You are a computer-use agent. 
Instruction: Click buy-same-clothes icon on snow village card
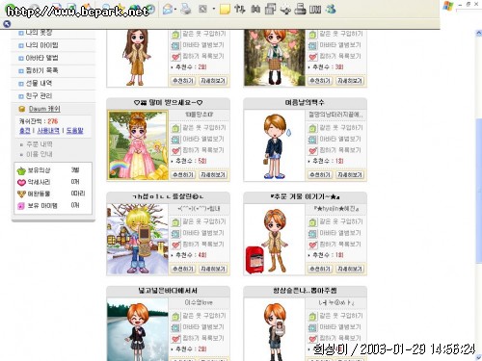coord(175,222)
